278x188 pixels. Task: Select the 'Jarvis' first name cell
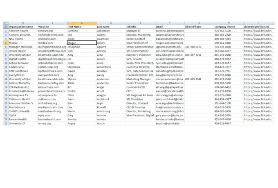[82, 99]
